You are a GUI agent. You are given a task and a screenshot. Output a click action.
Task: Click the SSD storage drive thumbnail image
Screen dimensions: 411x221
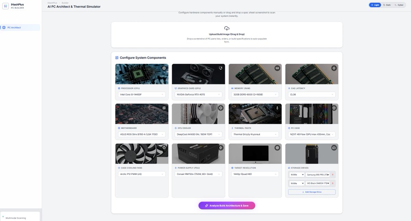[x=312, y=154]
